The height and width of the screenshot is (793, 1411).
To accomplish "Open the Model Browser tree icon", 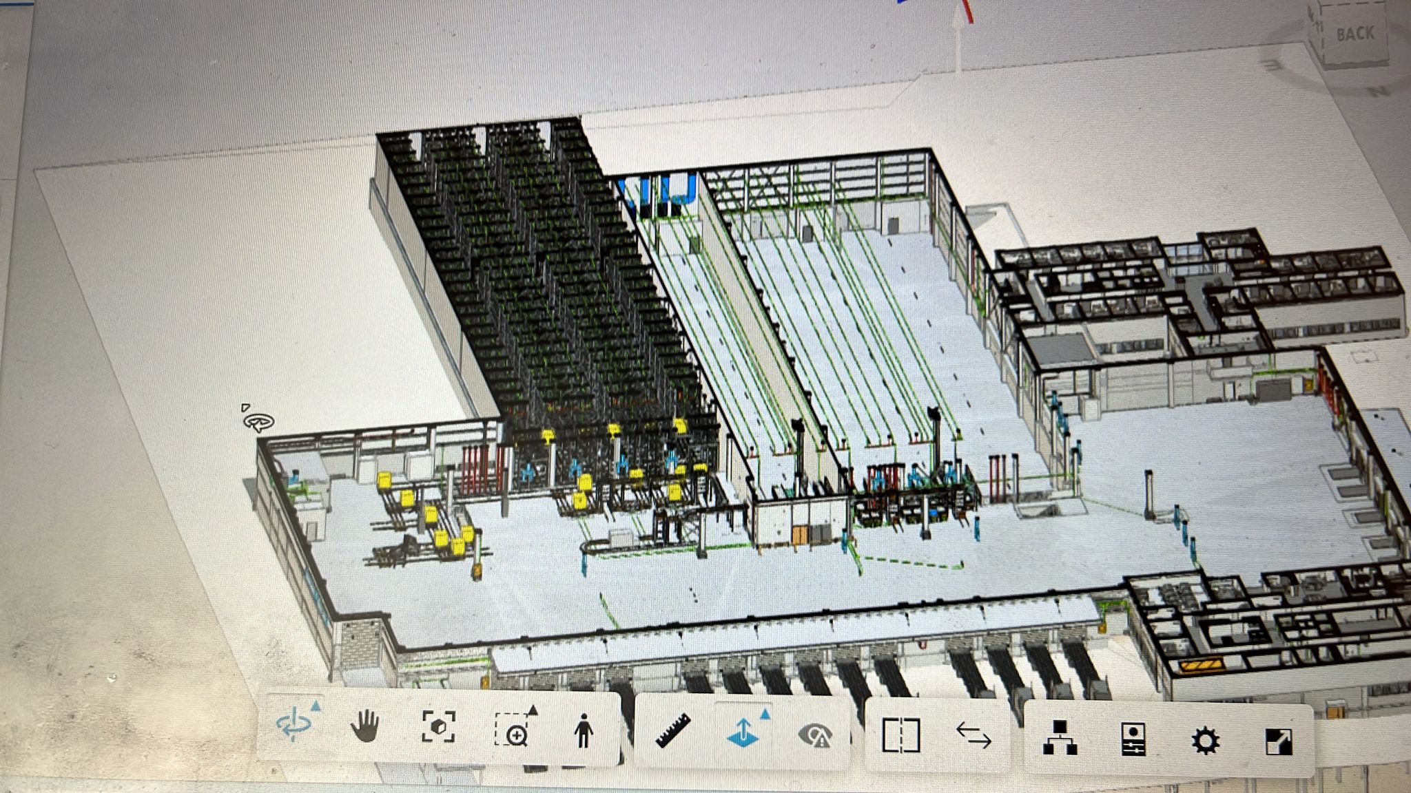I will point(1060,738).
